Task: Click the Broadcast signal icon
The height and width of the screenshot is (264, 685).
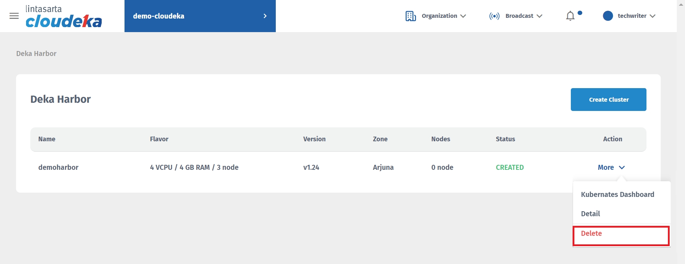Action: (x=494, y=16)
